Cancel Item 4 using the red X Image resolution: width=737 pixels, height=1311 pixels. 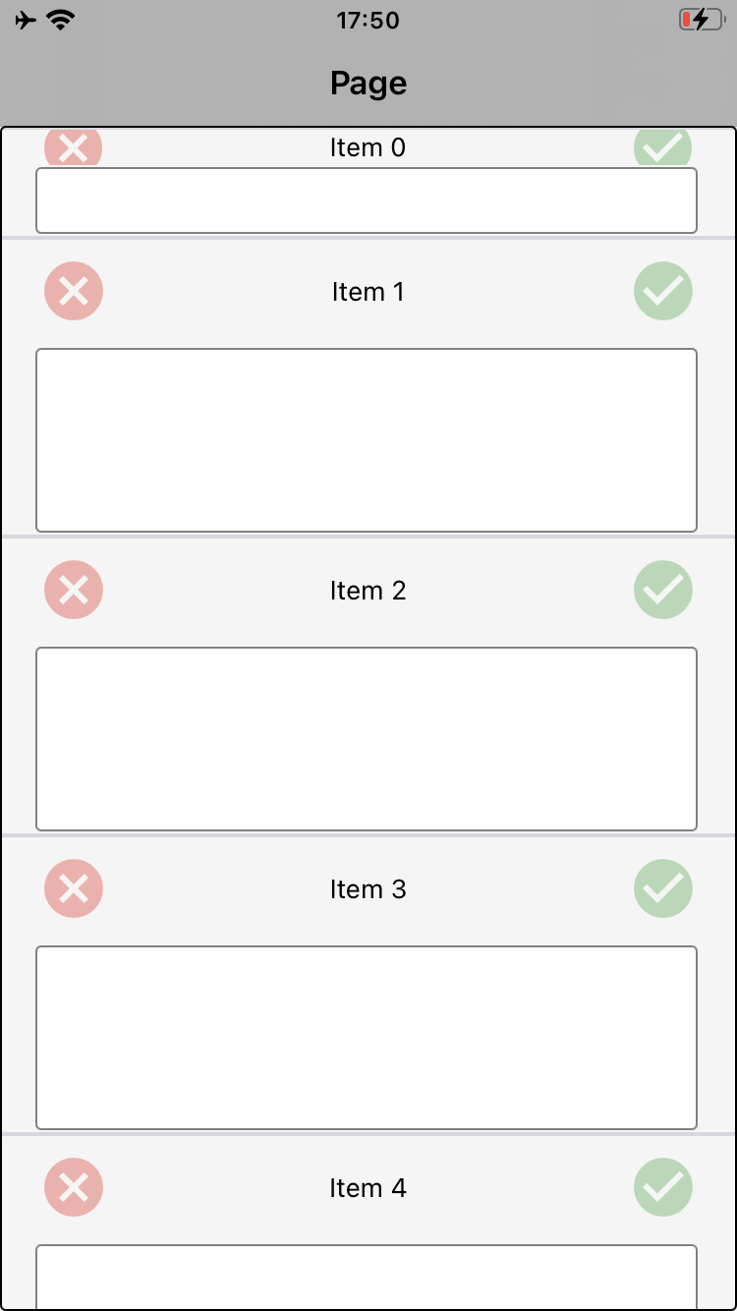[x=74, y=1187]
